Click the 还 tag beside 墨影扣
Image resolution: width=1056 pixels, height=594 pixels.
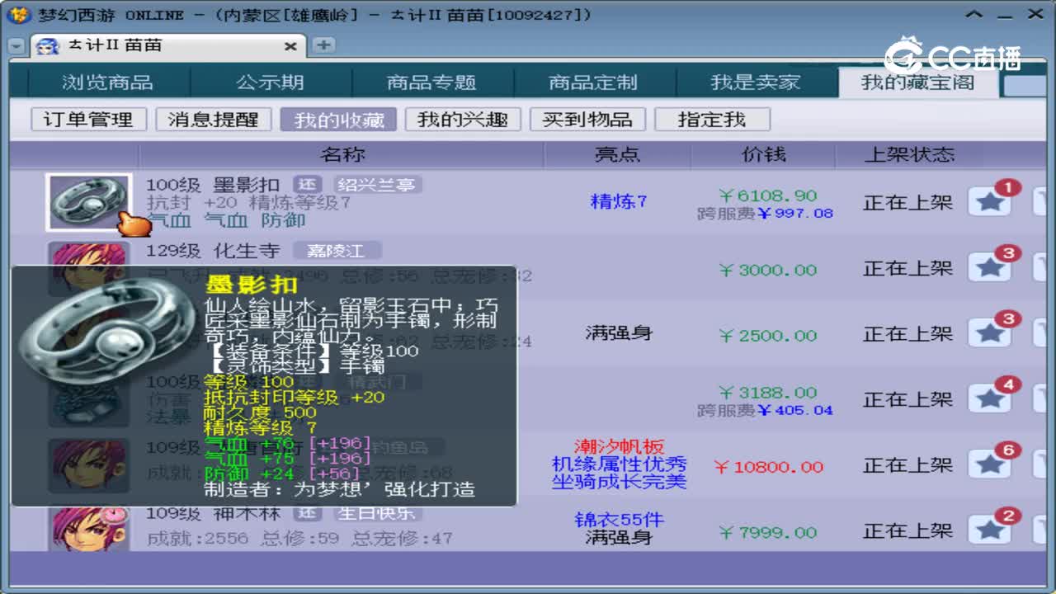[307, 185]
